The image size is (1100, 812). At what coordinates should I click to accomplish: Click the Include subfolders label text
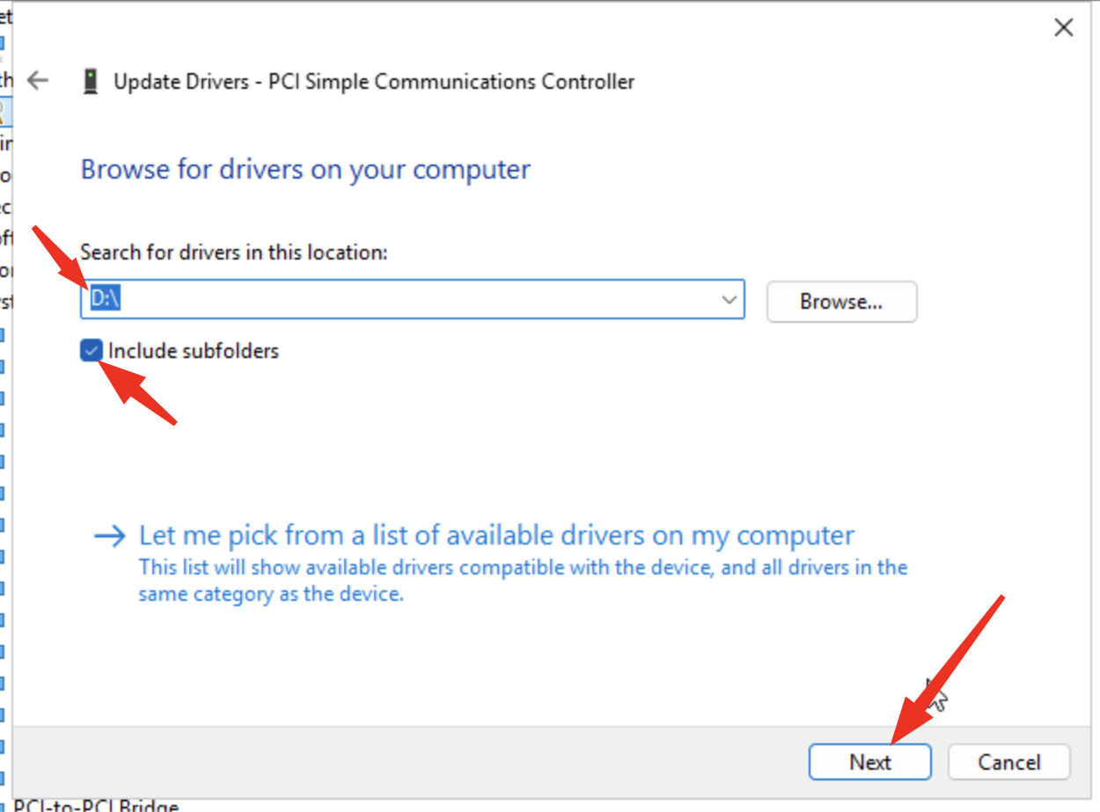click(x=194, y=351)
